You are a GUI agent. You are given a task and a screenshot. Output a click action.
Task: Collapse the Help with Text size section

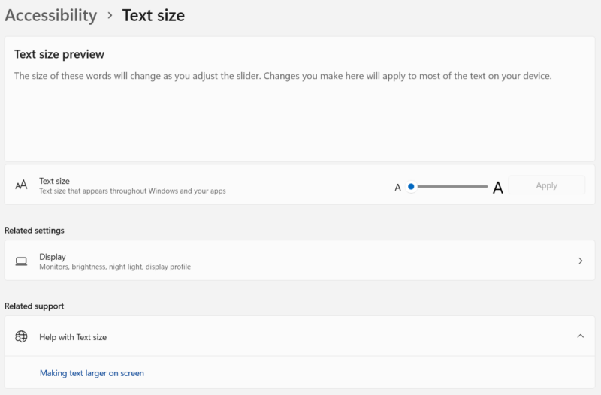click(x=580, y=336)
